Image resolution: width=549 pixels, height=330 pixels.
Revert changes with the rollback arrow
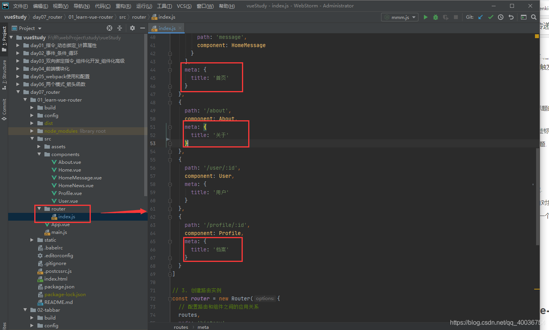511,17
